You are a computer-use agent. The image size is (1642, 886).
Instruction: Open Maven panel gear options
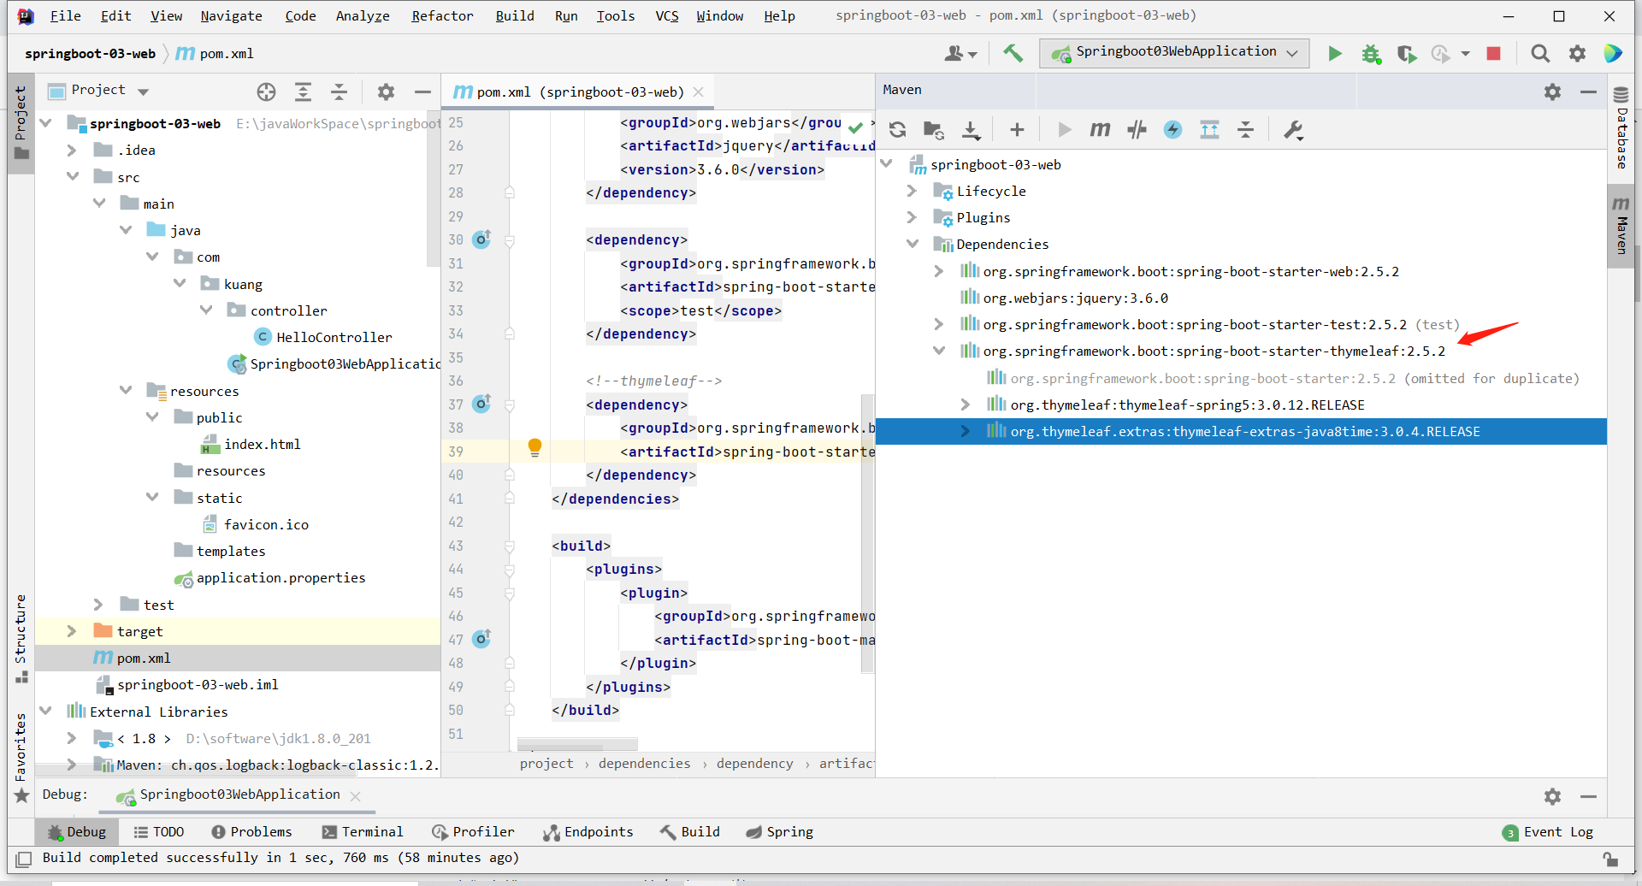pos(1552,92)
